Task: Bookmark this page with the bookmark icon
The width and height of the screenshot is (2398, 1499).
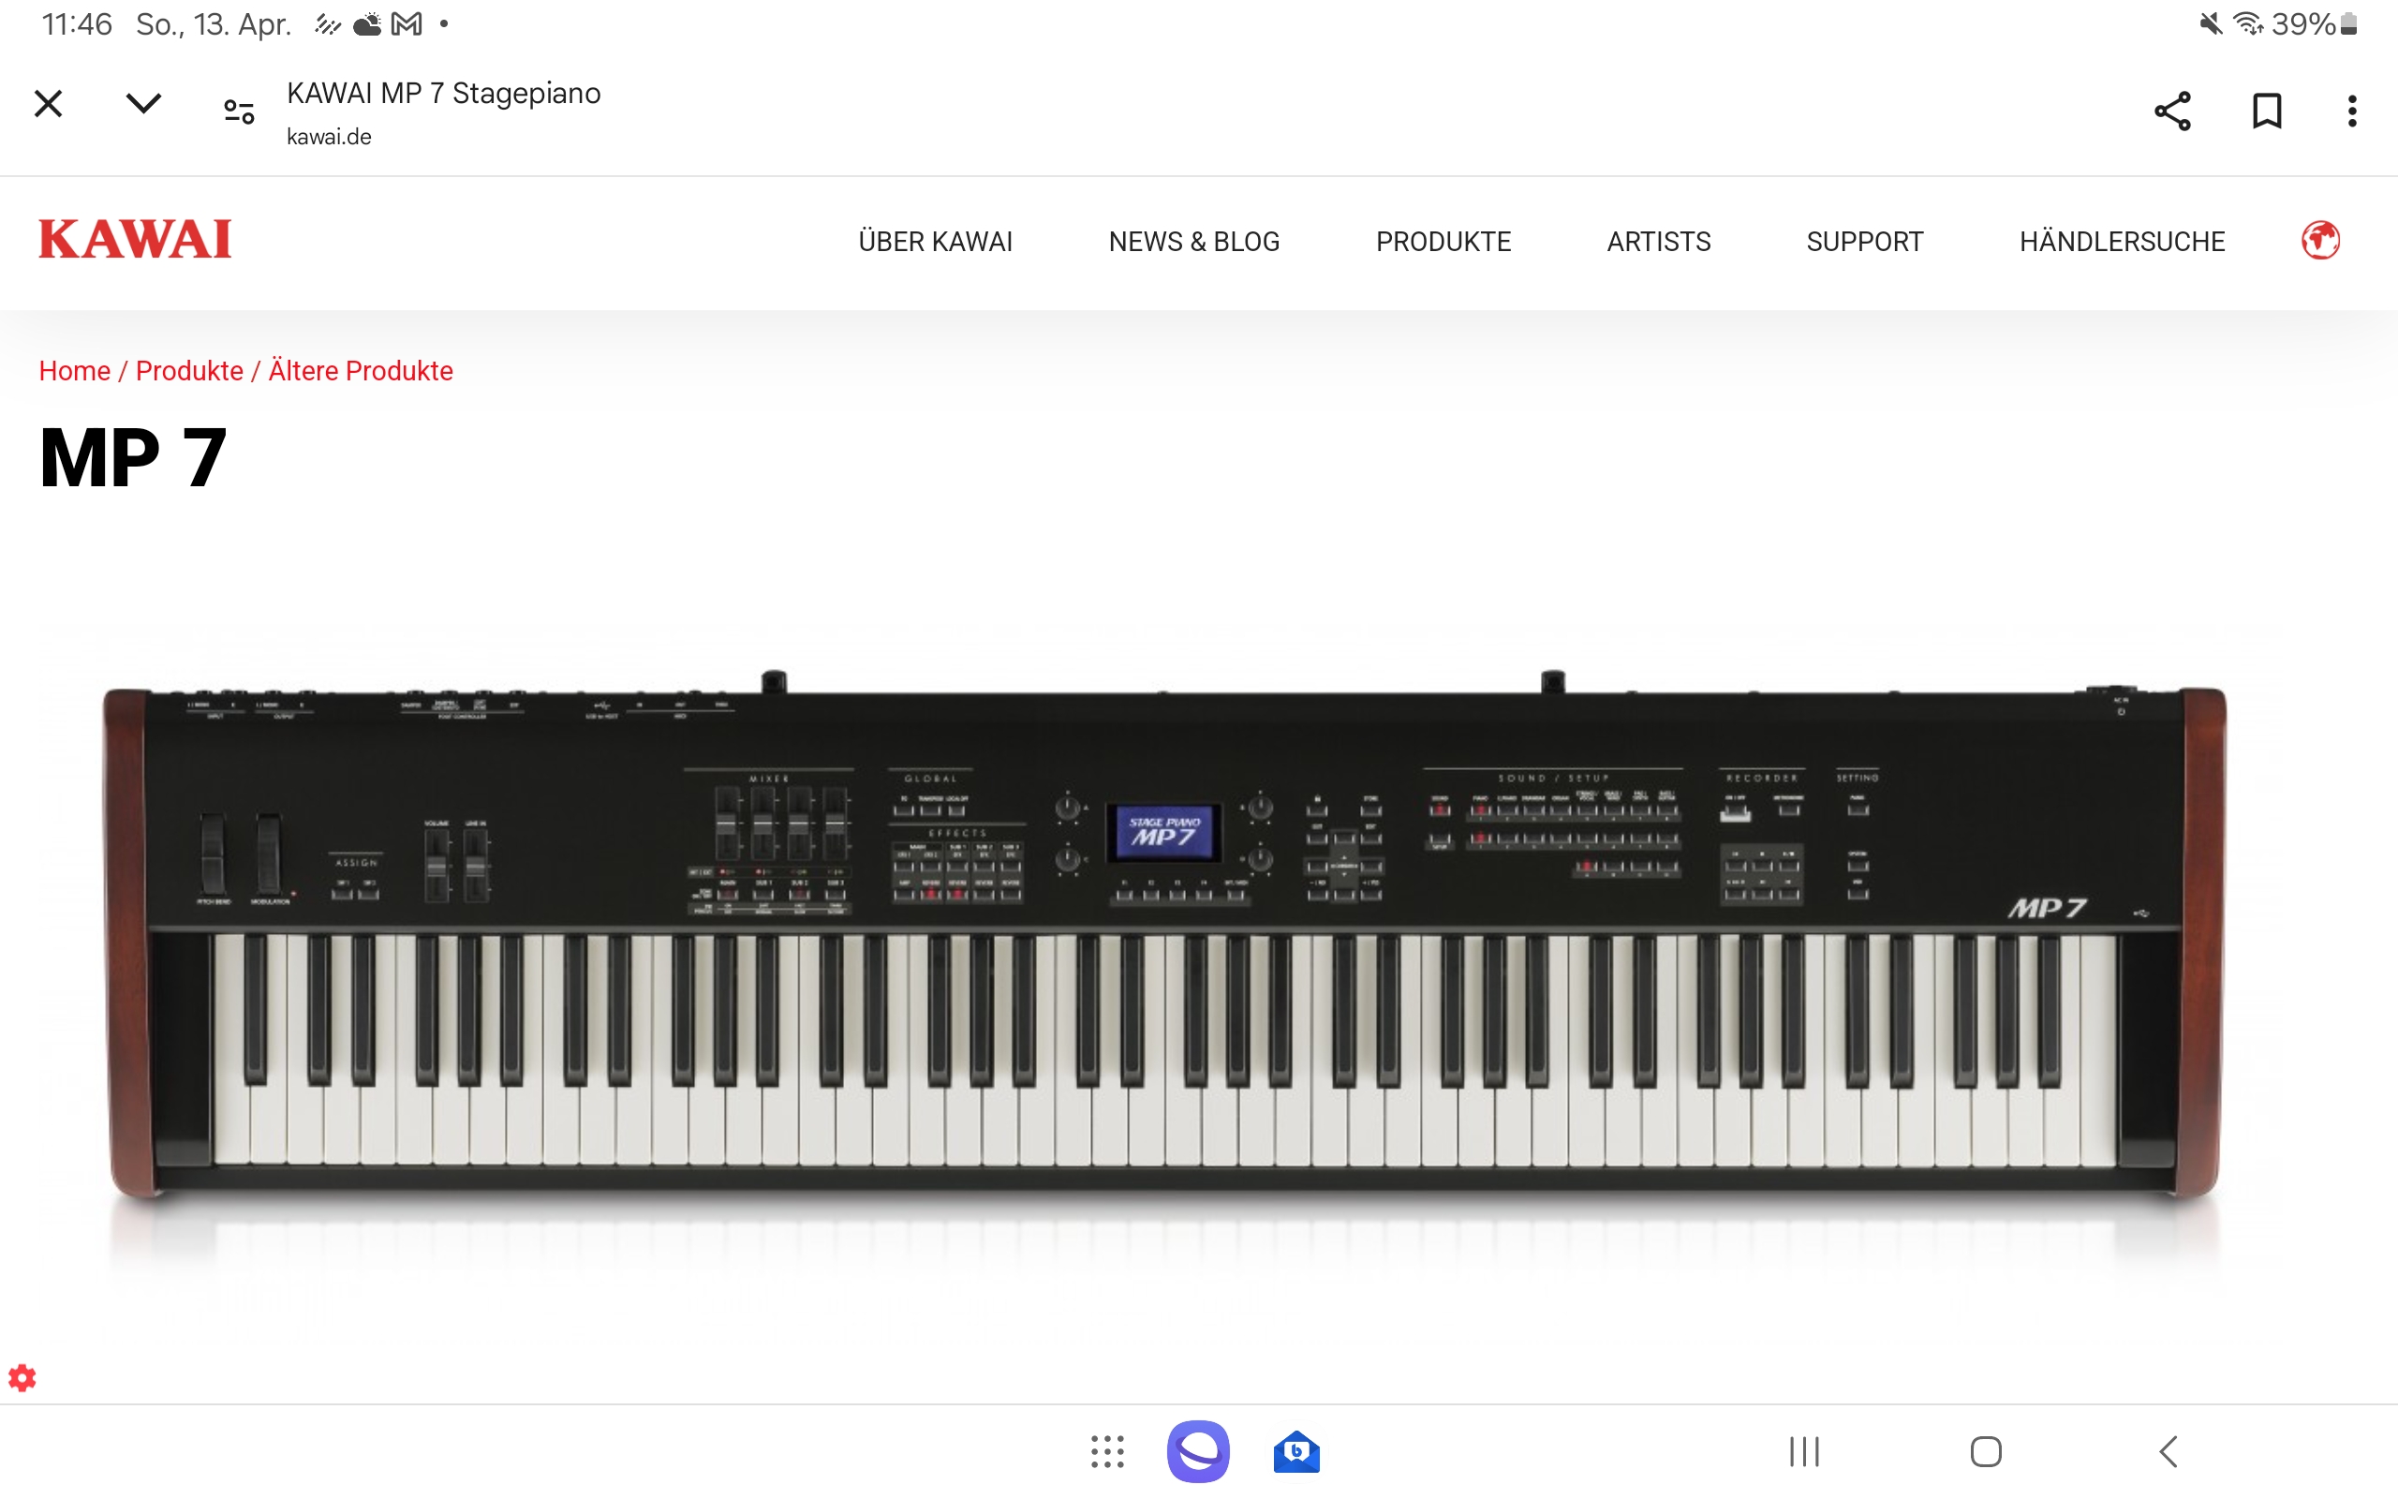Action: pyautogui.click(x=2267, y=110)
